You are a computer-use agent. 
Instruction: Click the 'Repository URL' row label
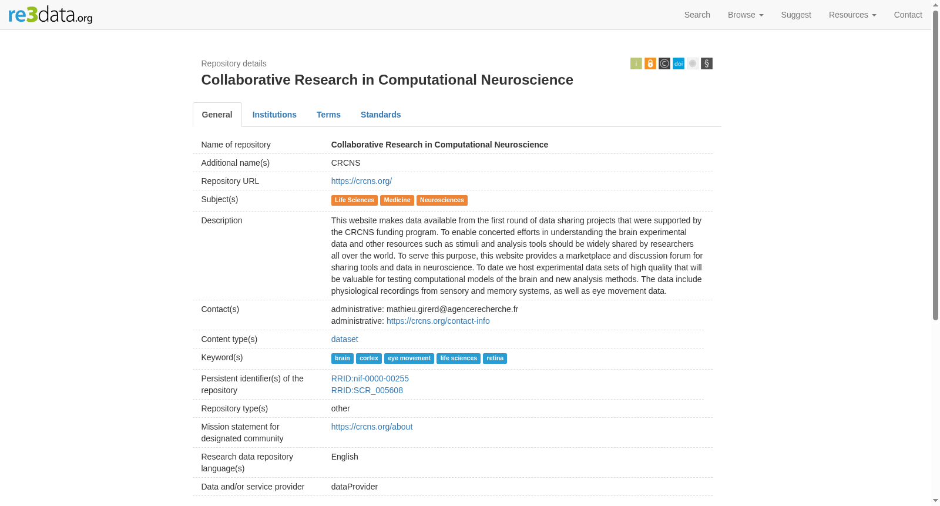pyautogui.click(x=230, y=181)
